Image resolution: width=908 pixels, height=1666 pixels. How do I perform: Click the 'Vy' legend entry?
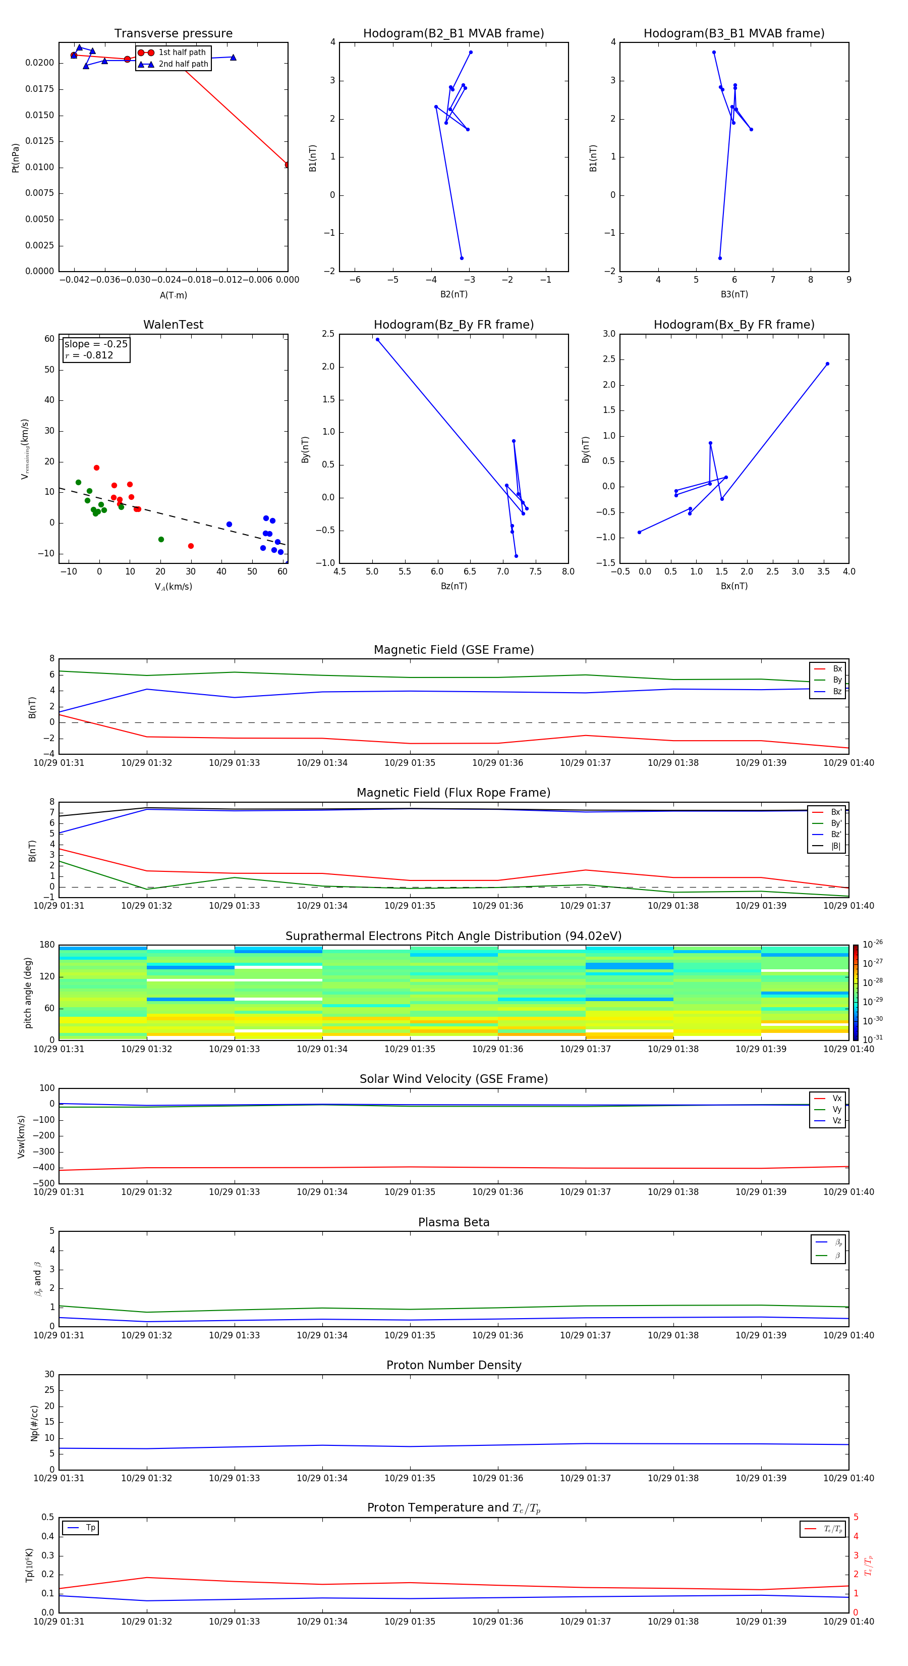(x=828, y=1109)
